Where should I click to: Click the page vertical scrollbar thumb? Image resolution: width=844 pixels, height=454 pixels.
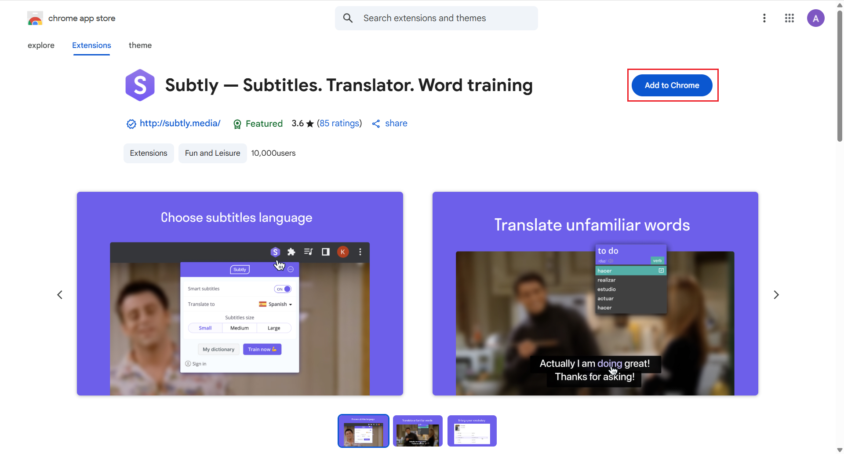coord(840,77)
